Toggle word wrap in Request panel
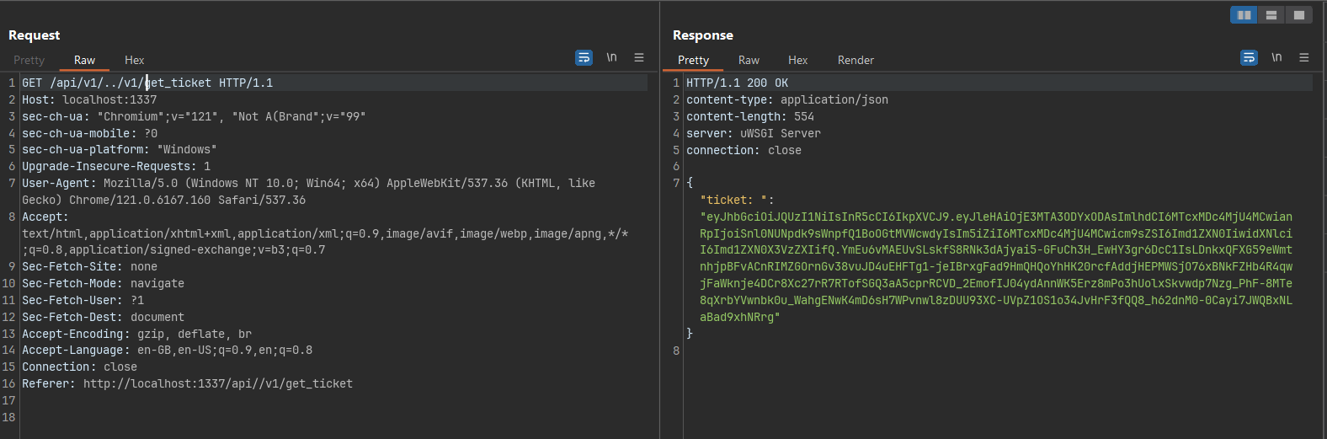Image resolution: width=1327 pixels, height=439 pixels. (x=584, y=57)
